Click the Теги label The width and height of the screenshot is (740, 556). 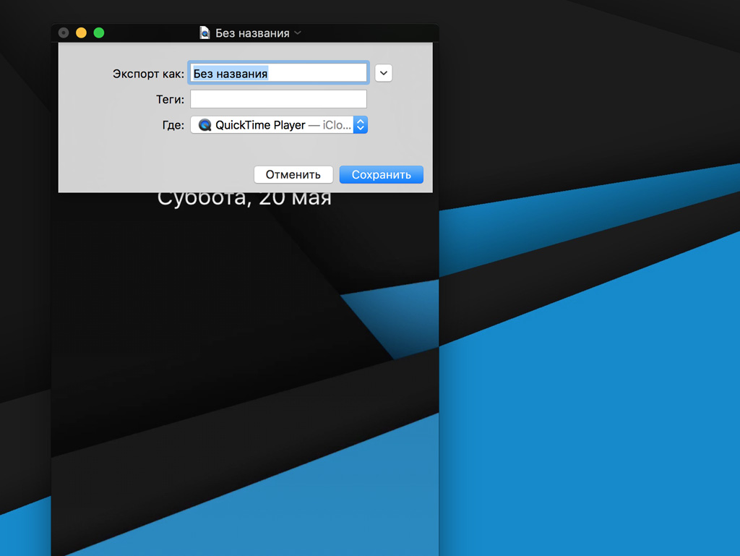coord(170,100)
